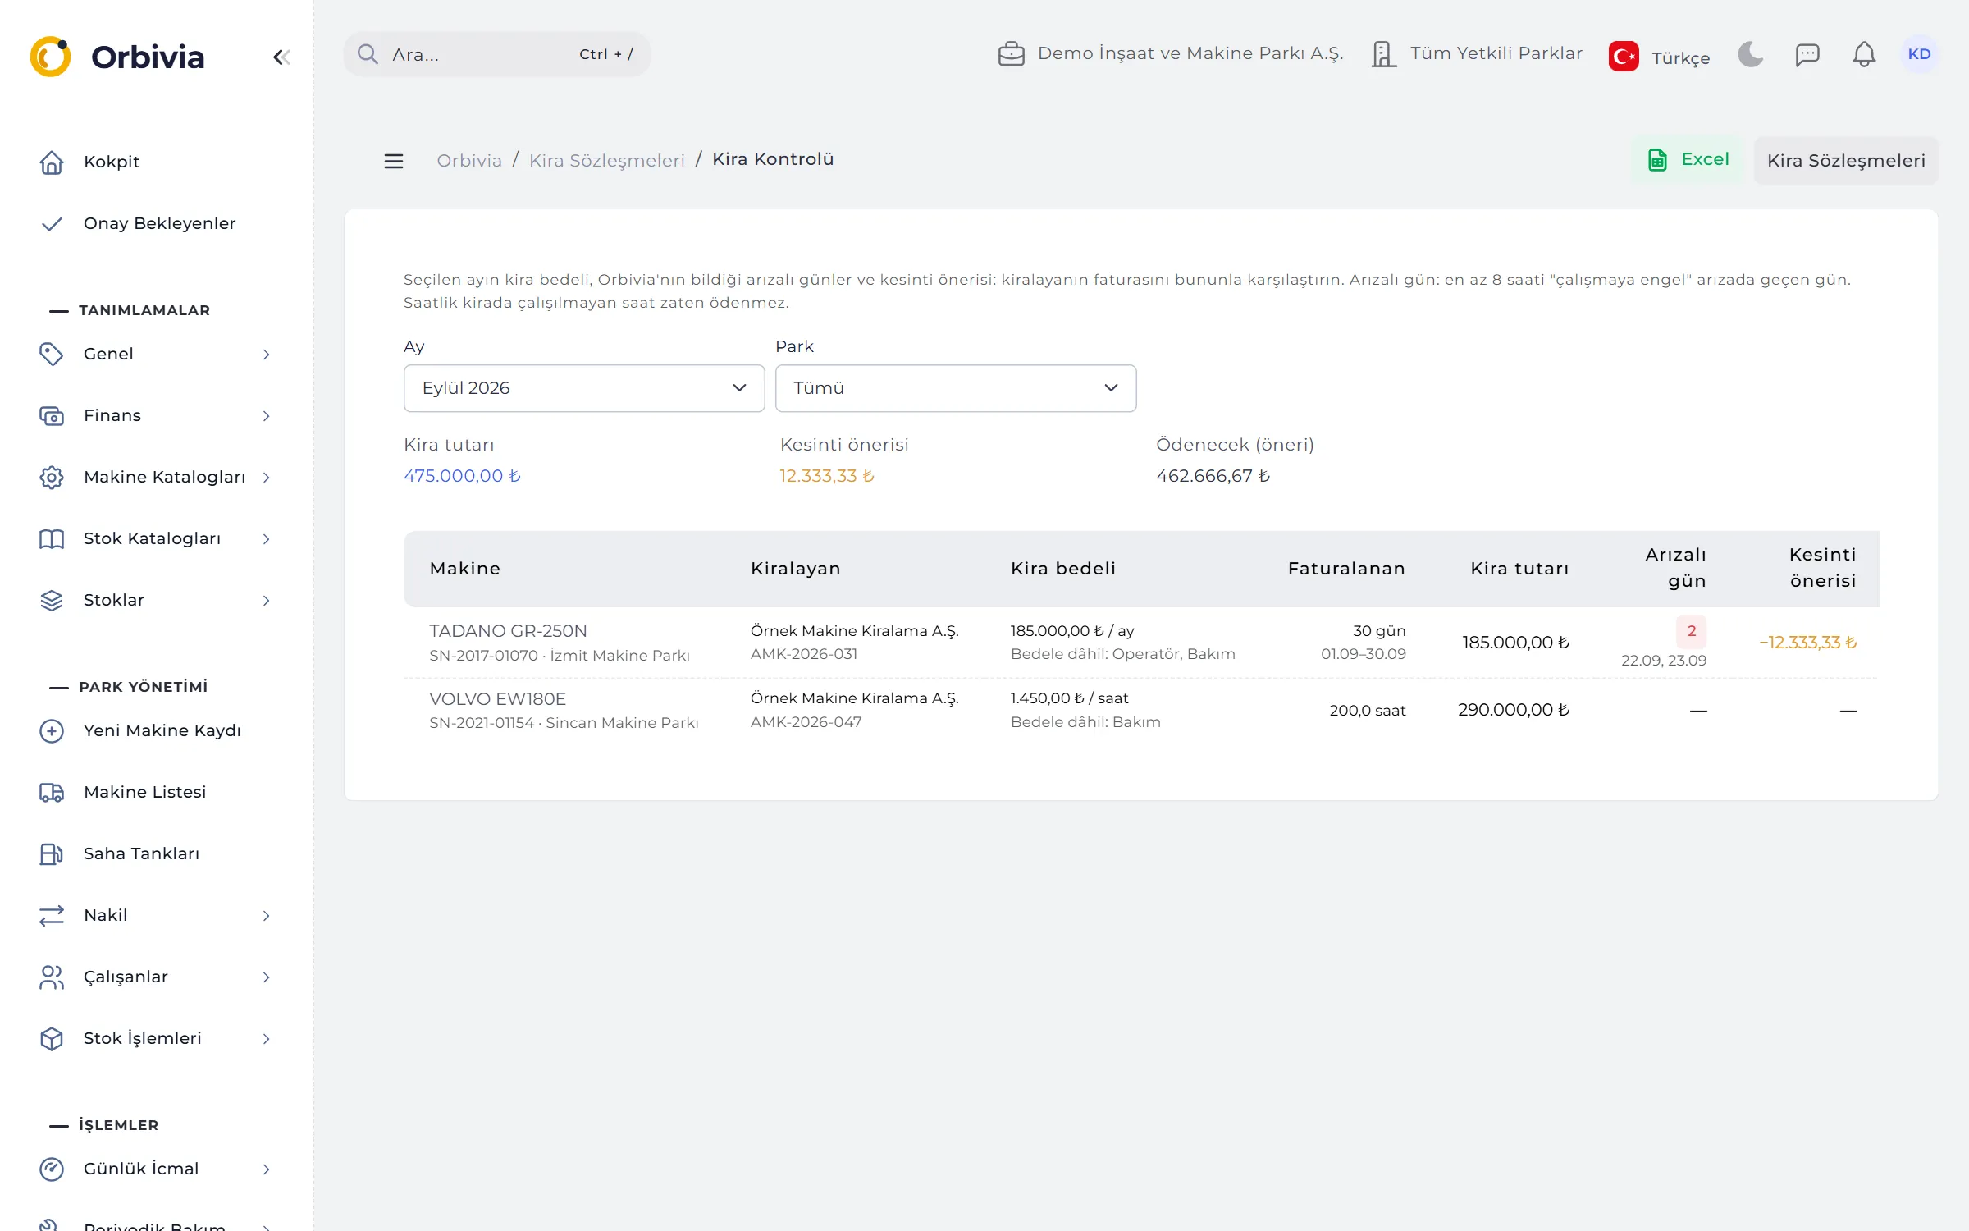The width and height of the screenshot is (1969, 1231).
Task: Click the Makine Katalogları gear icon
Action: click(52, 477)
